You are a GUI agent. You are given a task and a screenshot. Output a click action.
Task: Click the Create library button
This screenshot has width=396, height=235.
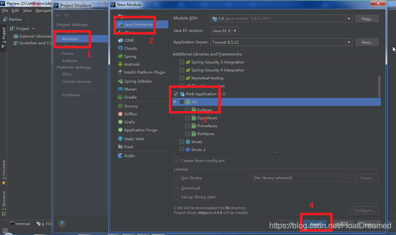pos(367,178)
